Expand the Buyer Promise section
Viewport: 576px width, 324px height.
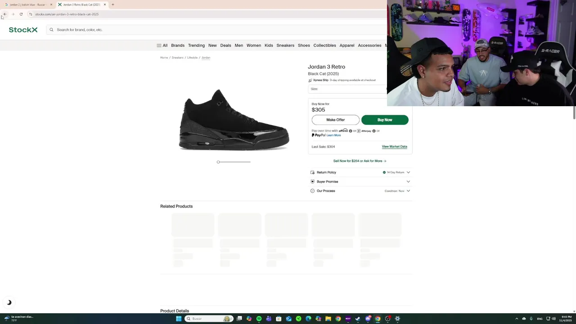tap(360, 182)
